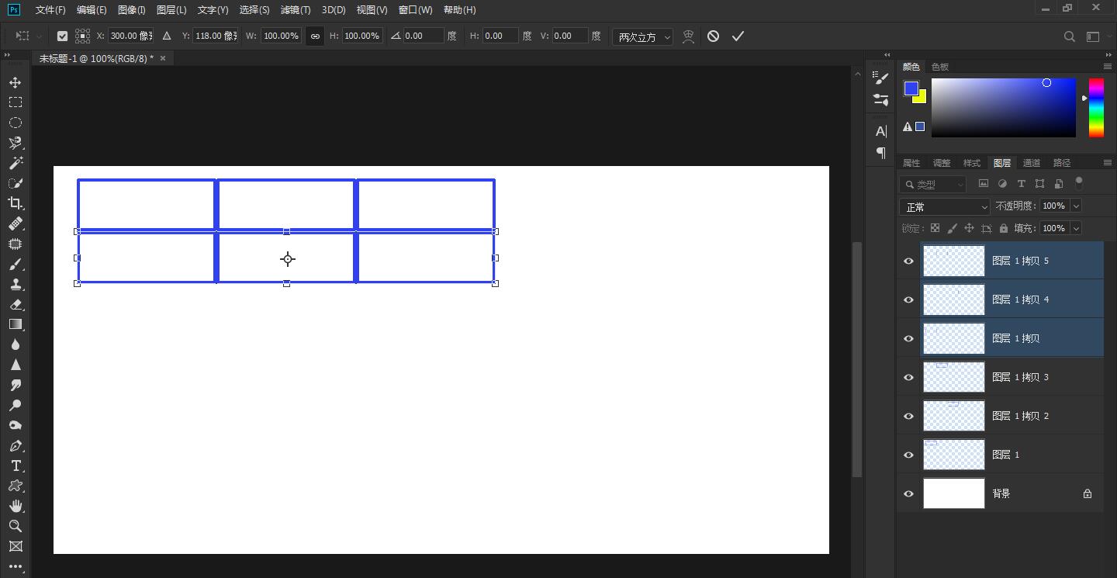The height and width of the screenshot is (578, 1117).
Task: Open the 填充 fill dropdown arrow
Action: click(1075, 228)
